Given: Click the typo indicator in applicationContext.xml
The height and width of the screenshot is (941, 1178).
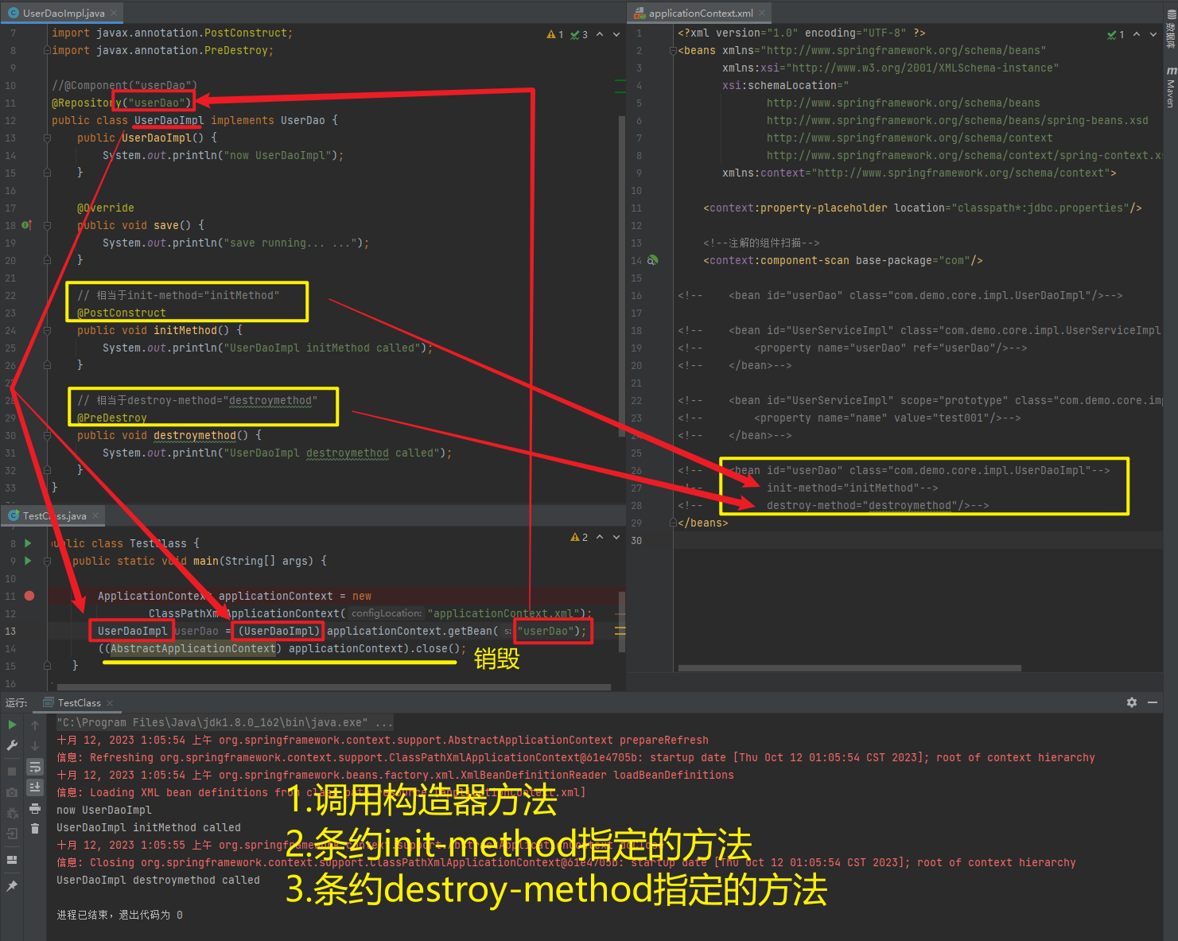Looking at the screenshot, I should (1116, 34).
